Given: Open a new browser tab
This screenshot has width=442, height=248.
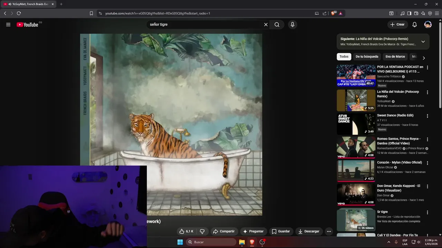Looking at the screenshot, I should tap(61, 4).
